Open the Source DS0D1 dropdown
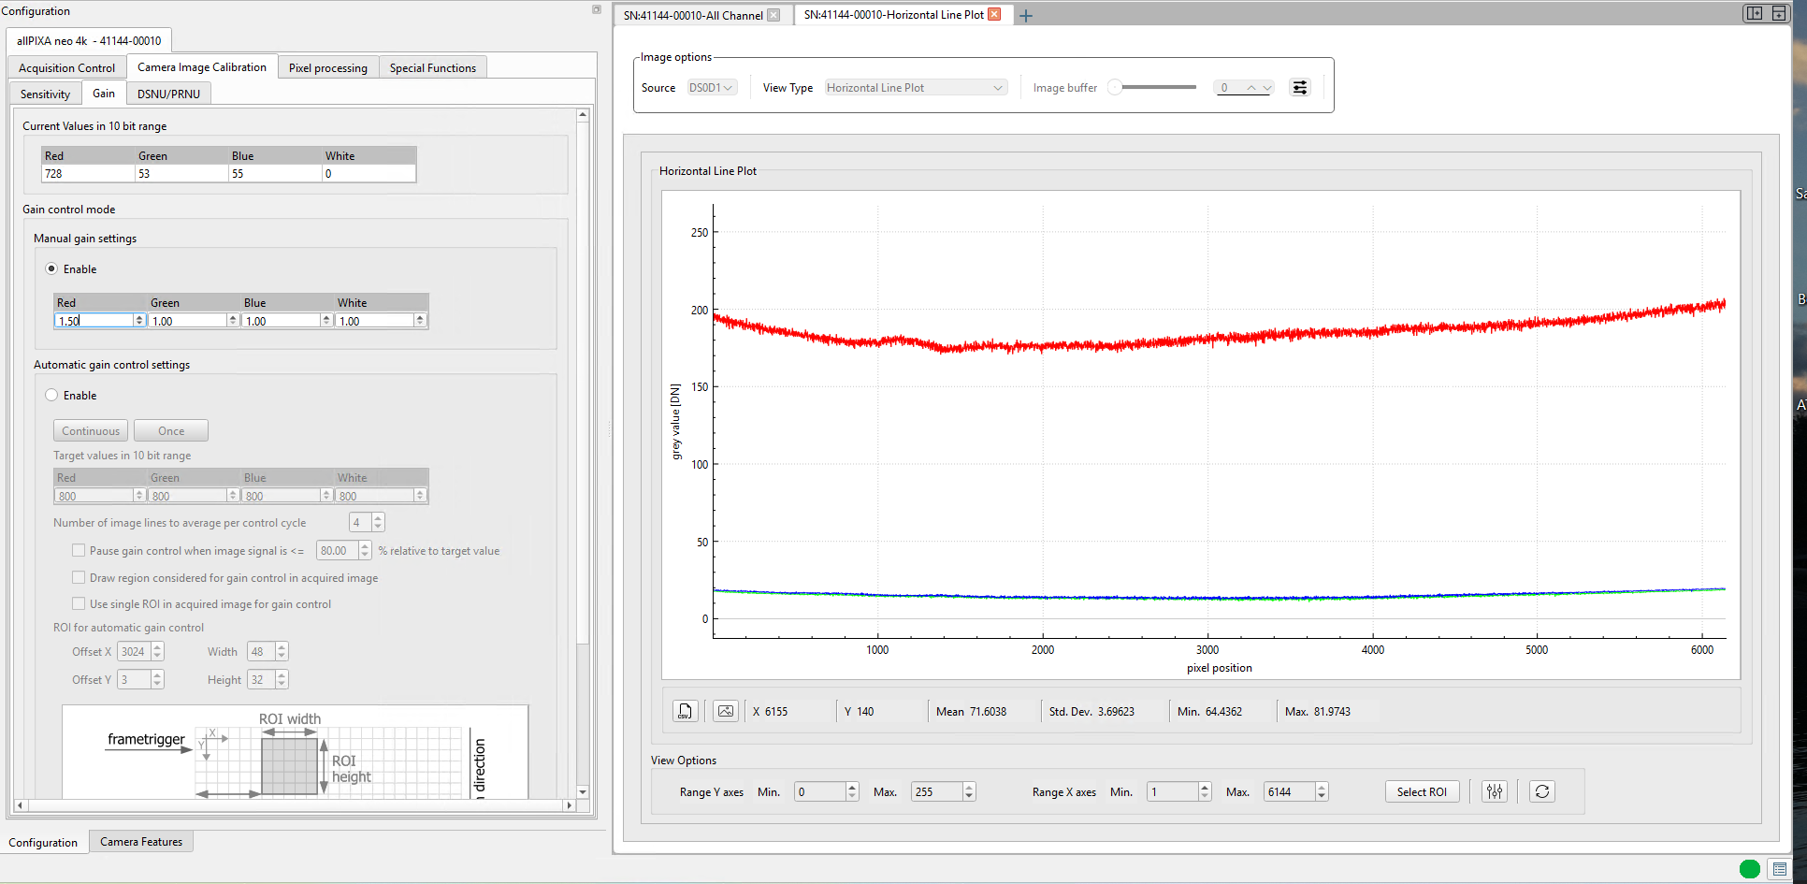The image size is (1807, 884). point(711,88)
